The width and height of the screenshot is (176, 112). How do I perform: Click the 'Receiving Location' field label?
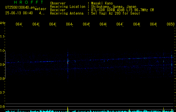[68, 7]
